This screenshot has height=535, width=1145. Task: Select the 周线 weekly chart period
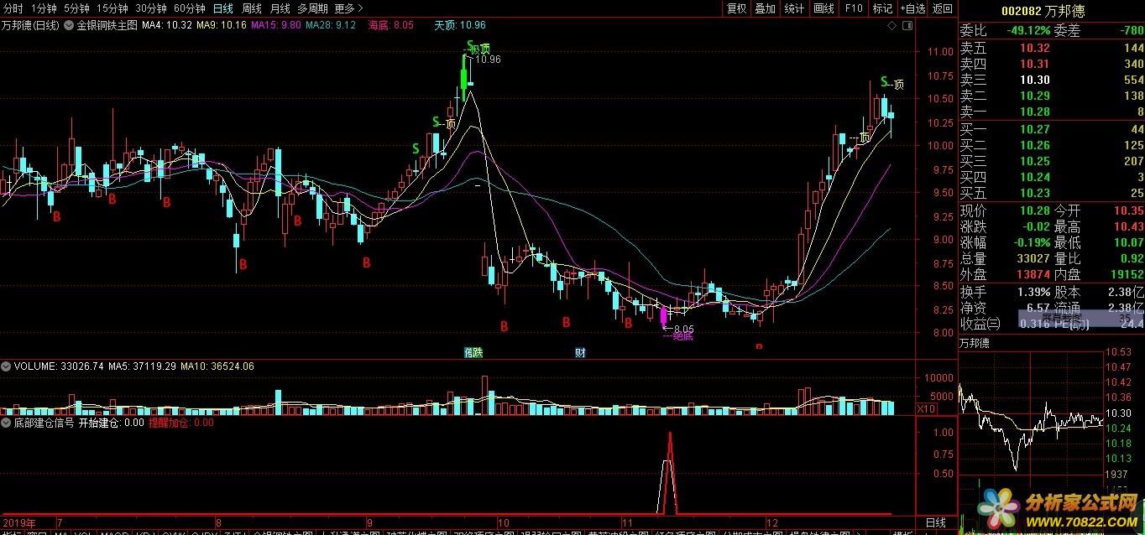[252, 8]
